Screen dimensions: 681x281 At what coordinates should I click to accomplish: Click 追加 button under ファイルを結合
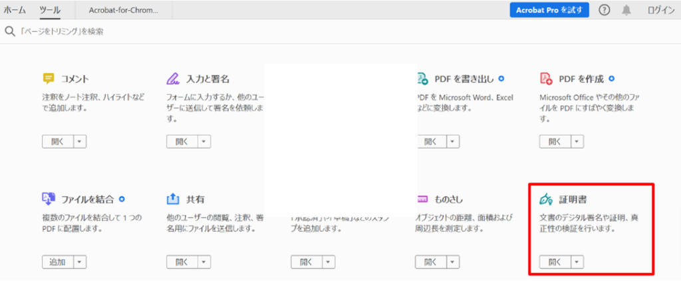click(59, 262)
